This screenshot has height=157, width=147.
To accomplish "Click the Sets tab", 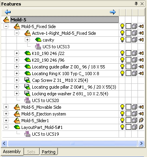I will pyautogui.click(x=31, y=152).
